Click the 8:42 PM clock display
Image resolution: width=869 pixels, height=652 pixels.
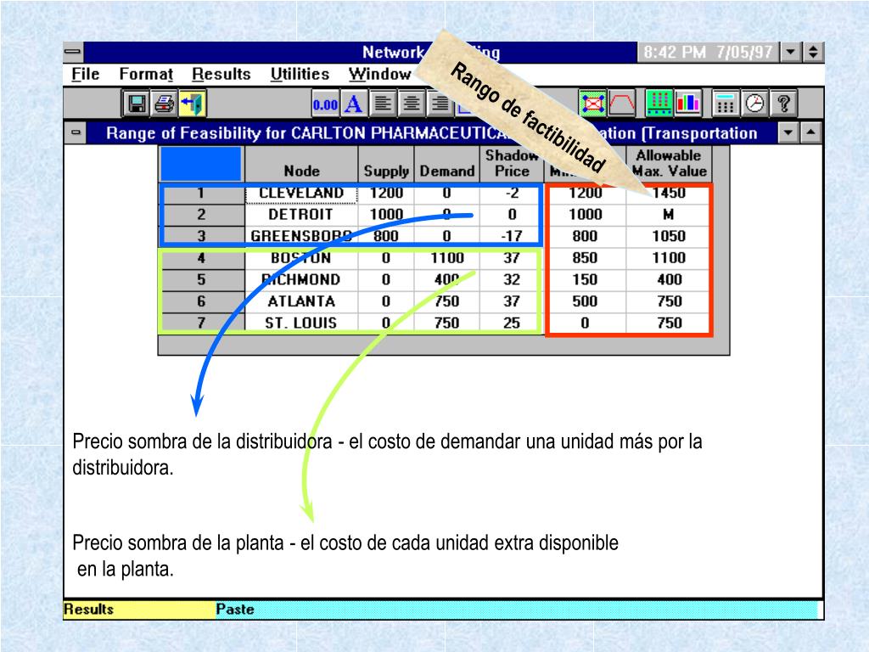[x=708, y=52]
